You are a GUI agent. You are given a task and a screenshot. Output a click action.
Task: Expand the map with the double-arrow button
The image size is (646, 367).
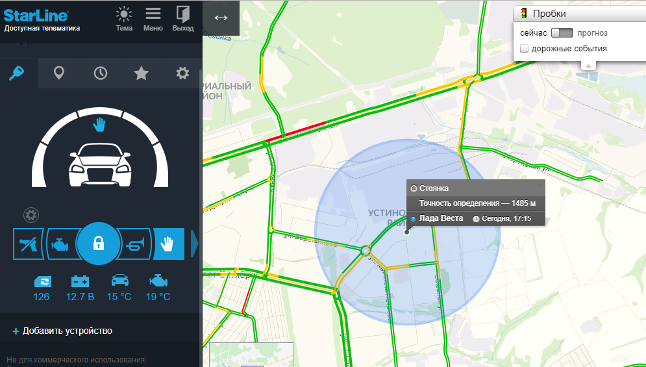click(221, 18)
